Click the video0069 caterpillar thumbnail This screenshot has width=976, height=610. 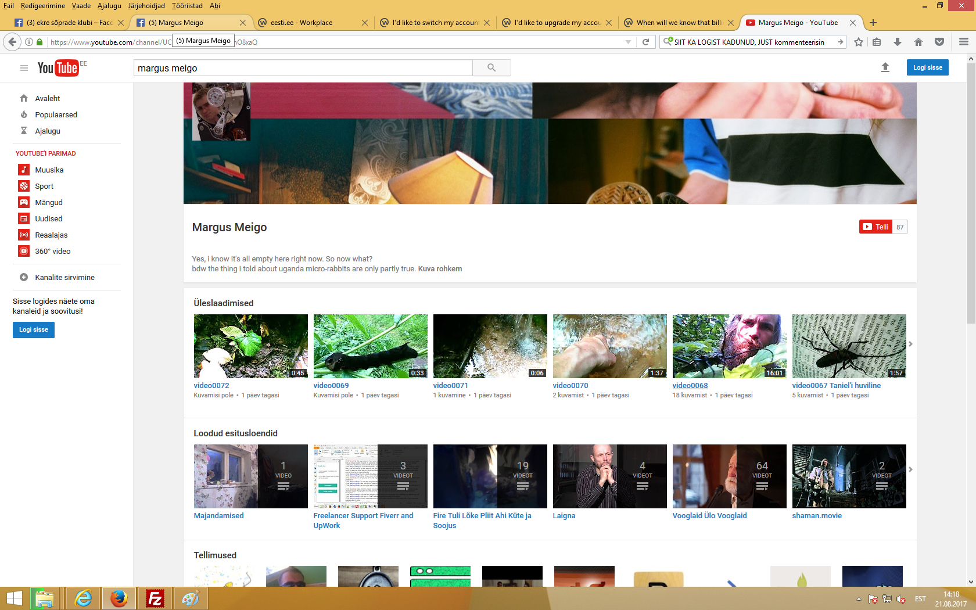pyautogui.click(x=370, y=346)
